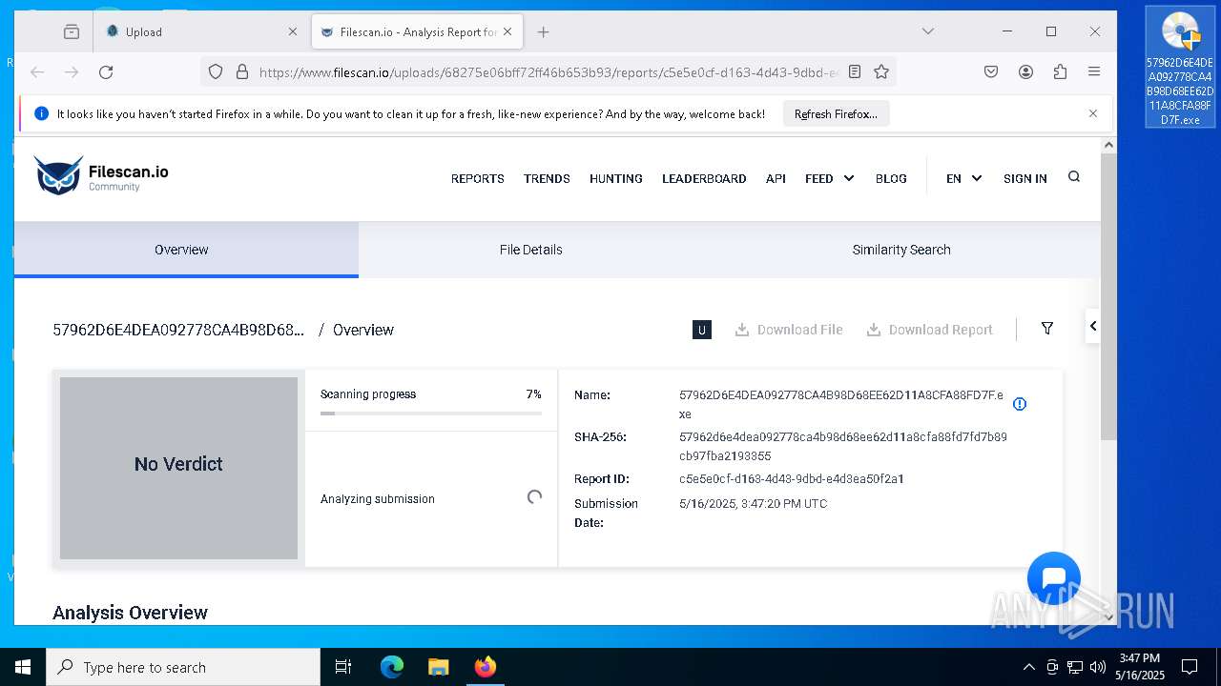Click the scanning progress bar
The width and height of the screenshot is (1221, 686).
pos(431,414)
